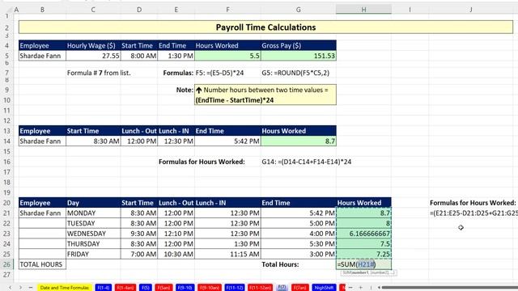
Task: Switch to the NightShift sheet tab
Action: click(x=324, y=288)
